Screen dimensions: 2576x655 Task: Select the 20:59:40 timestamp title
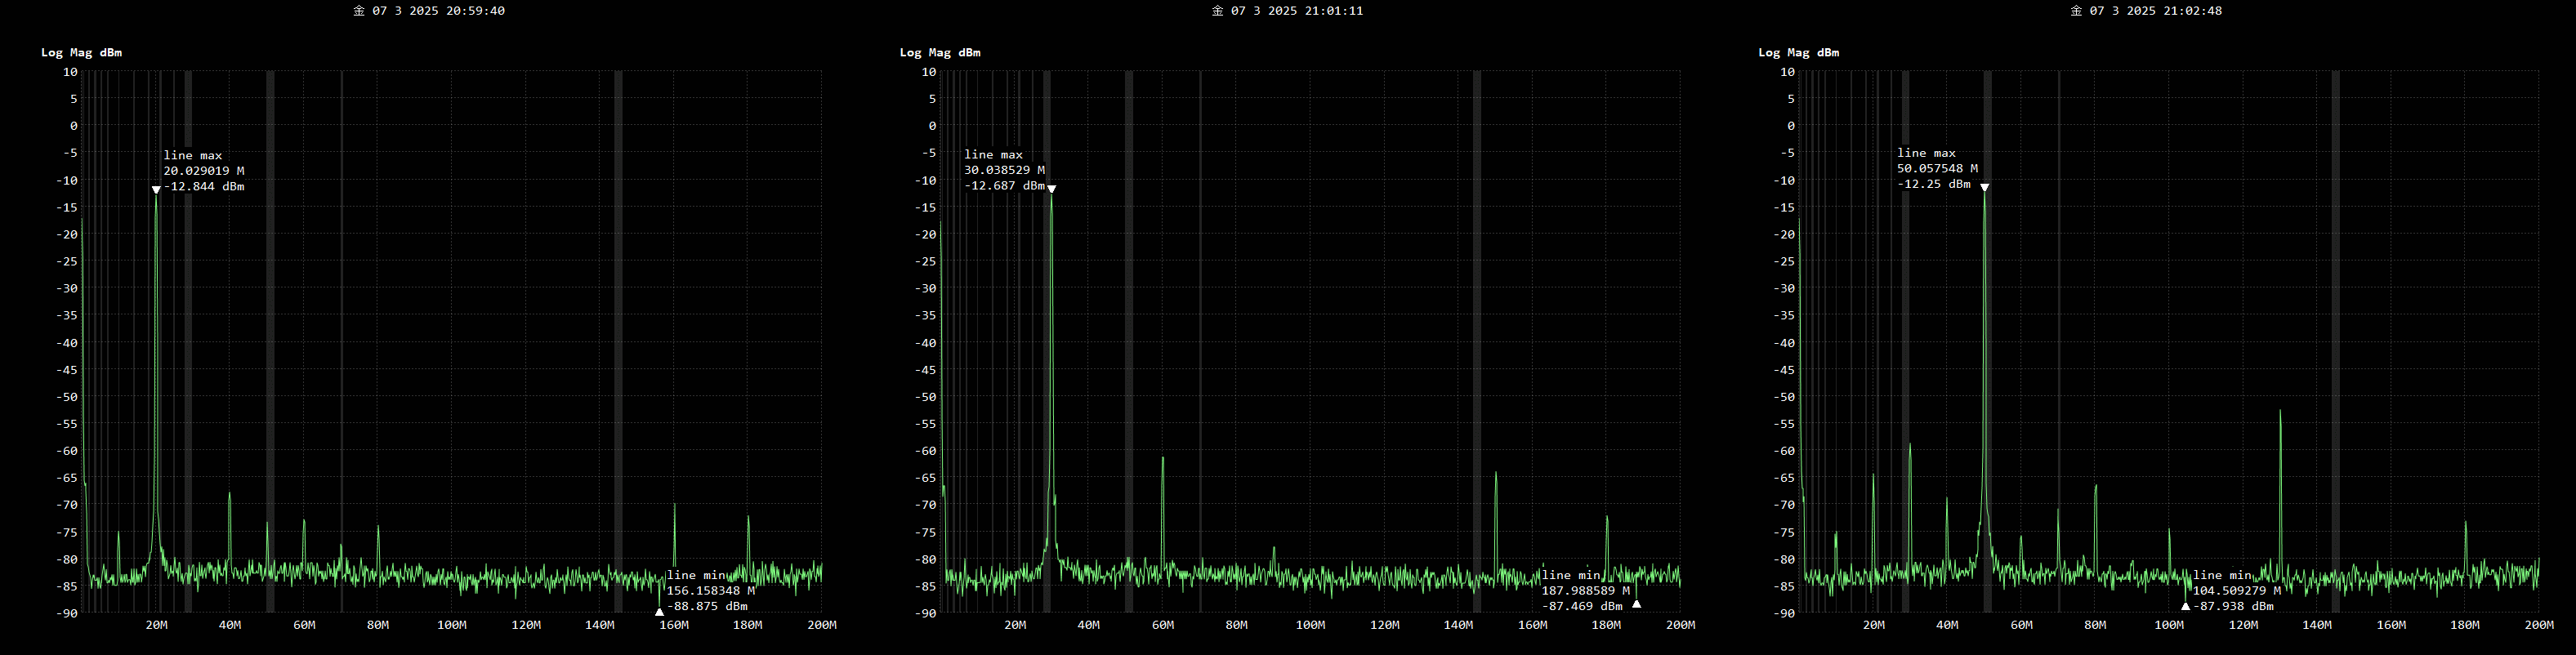pyautogui.click(x=429, y=11)
